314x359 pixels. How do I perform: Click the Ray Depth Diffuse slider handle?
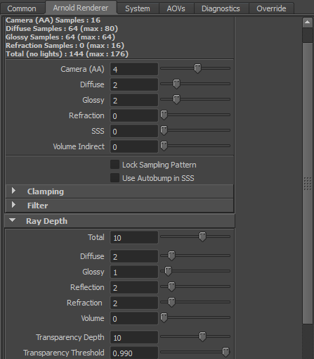tap(171, 256)
